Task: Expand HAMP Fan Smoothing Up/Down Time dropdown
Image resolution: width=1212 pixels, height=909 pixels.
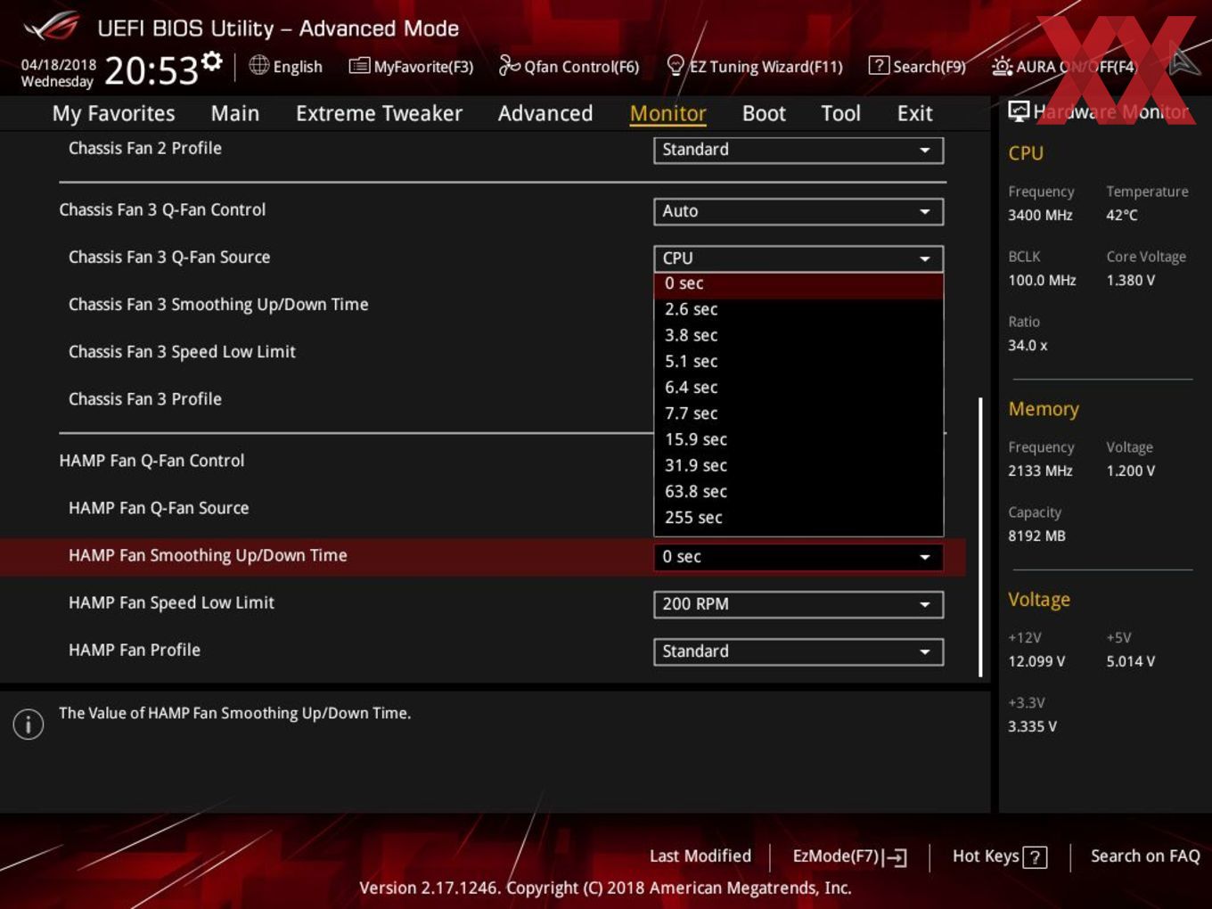Action: point(798,557)
